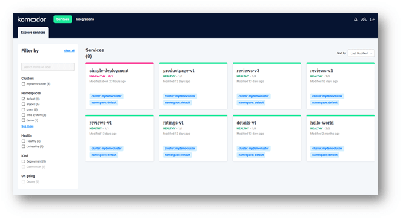
Task: Open the Services tab
Action: click(62, 19)
